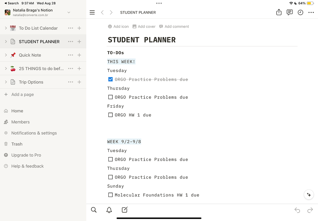Click the Add cover button
This screenshot has height=221, width=318.
coord(144,26)
